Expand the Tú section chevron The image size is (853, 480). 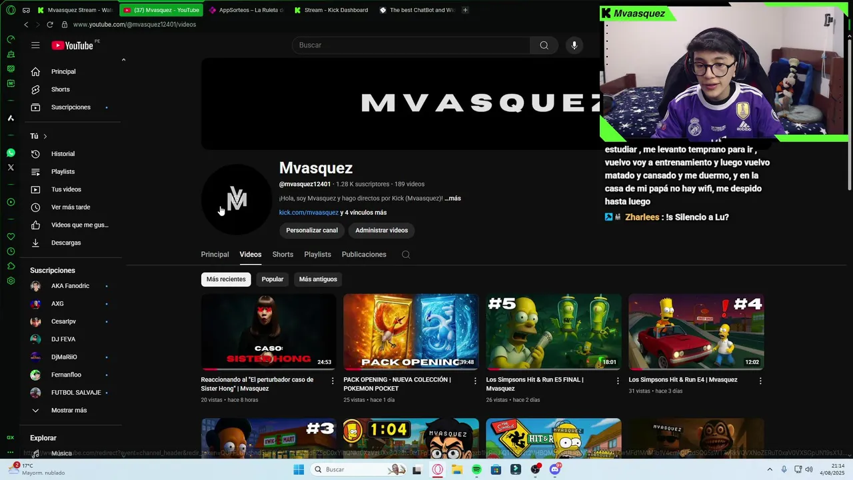click(x=45, y=136)
